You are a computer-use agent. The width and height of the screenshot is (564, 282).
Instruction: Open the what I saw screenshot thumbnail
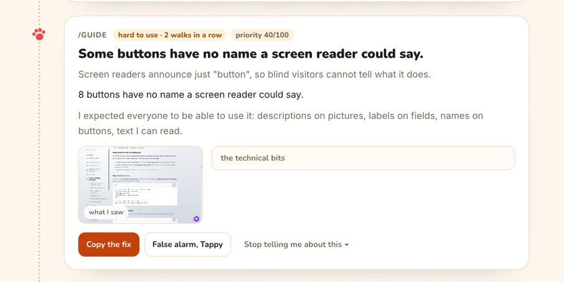coord(140,184)
